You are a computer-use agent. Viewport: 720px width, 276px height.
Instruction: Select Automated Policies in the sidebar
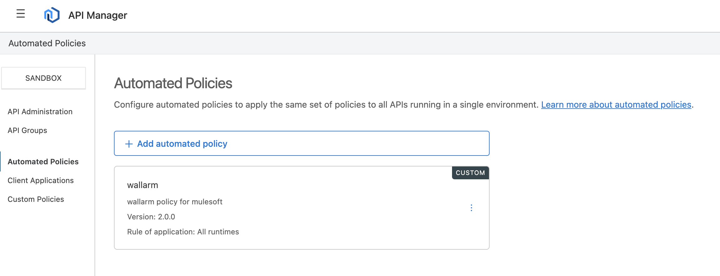pyautogui.click(x=43, y=162)
